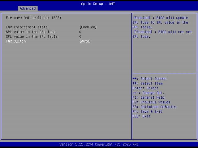
Task: Click the [Enabled] help description text
Action: click(x=160, y=23)
